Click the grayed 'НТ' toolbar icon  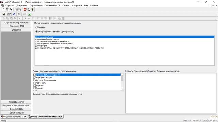(x=24, y=14)
